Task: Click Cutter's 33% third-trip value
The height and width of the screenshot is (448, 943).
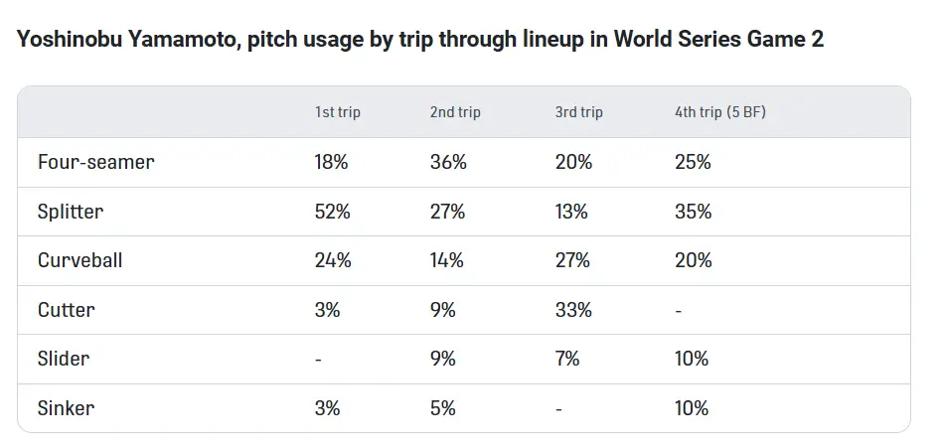Action: pos(573,310)
